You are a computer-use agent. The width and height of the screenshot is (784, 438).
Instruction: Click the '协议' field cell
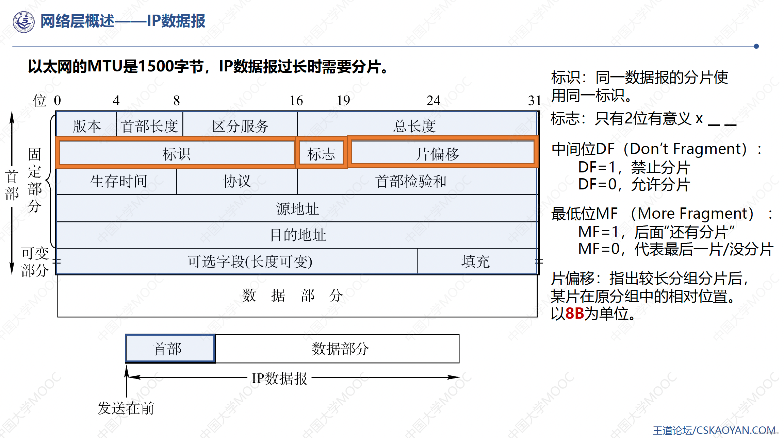tap(237, 181)
